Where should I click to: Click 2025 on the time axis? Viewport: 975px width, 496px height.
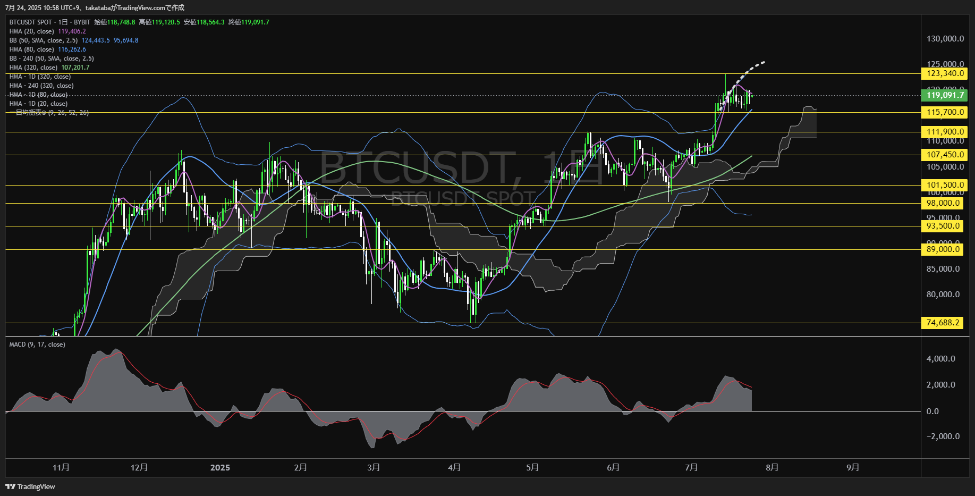coord(220,468)
